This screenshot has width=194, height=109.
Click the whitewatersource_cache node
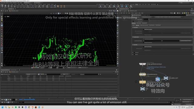coord(142,82)
